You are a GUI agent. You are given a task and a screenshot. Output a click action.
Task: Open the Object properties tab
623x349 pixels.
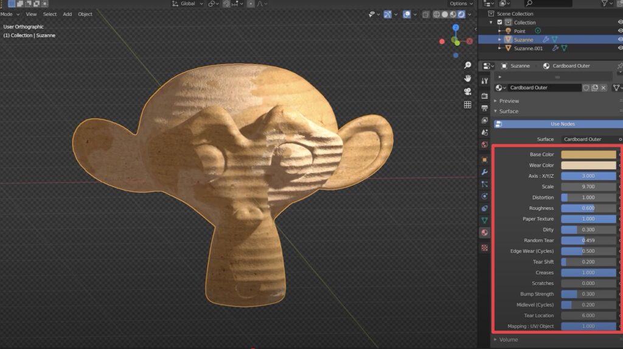[x=485, y=160]
